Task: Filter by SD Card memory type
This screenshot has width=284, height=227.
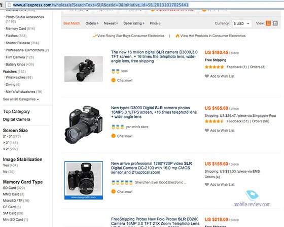Action: pos(14,188)
